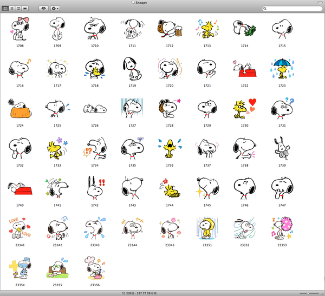325x296 pixels.
Task: Select thumbnail 1723 Woodstock under blue umbrella
Action: (282, 69)
